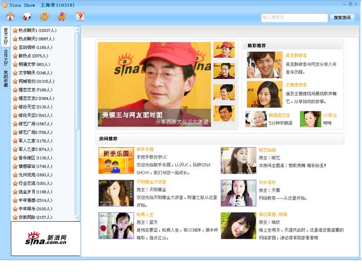The image size is (362, 272).
Task: Open recommended room 天财藏金大讲堂 link
Action: click(x=151, y=182)
